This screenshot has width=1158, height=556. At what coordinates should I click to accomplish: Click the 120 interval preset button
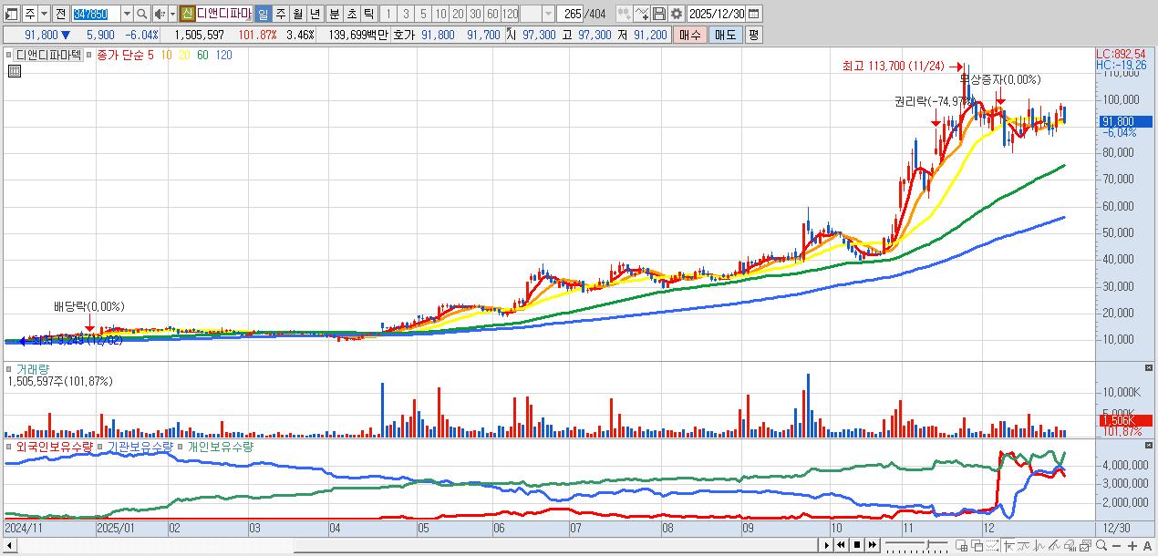(x=511, y=14)
